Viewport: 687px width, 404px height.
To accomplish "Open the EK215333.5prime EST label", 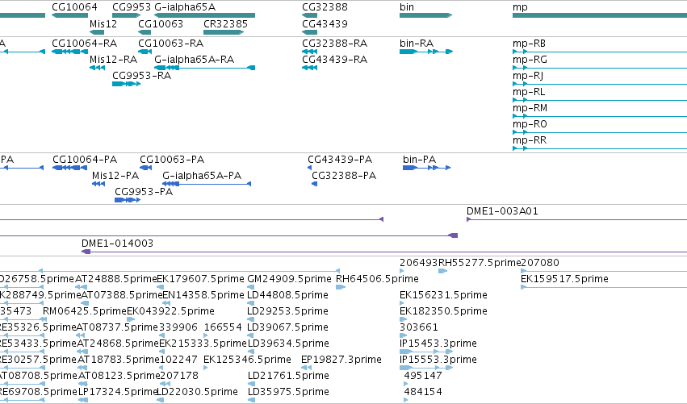I will (x=203, y=344).
